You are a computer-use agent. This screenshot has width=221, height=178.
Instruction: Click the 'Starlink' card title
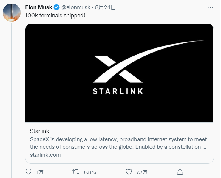click(39, 131)
